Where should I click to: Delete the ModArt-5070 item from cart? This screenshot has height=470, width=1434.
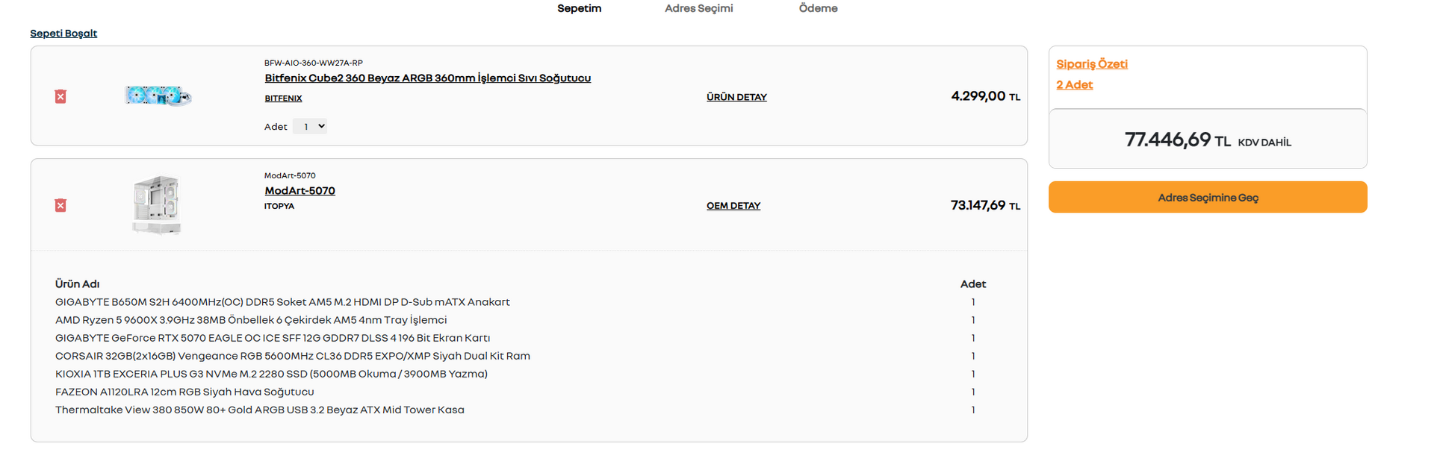point(60,205)
